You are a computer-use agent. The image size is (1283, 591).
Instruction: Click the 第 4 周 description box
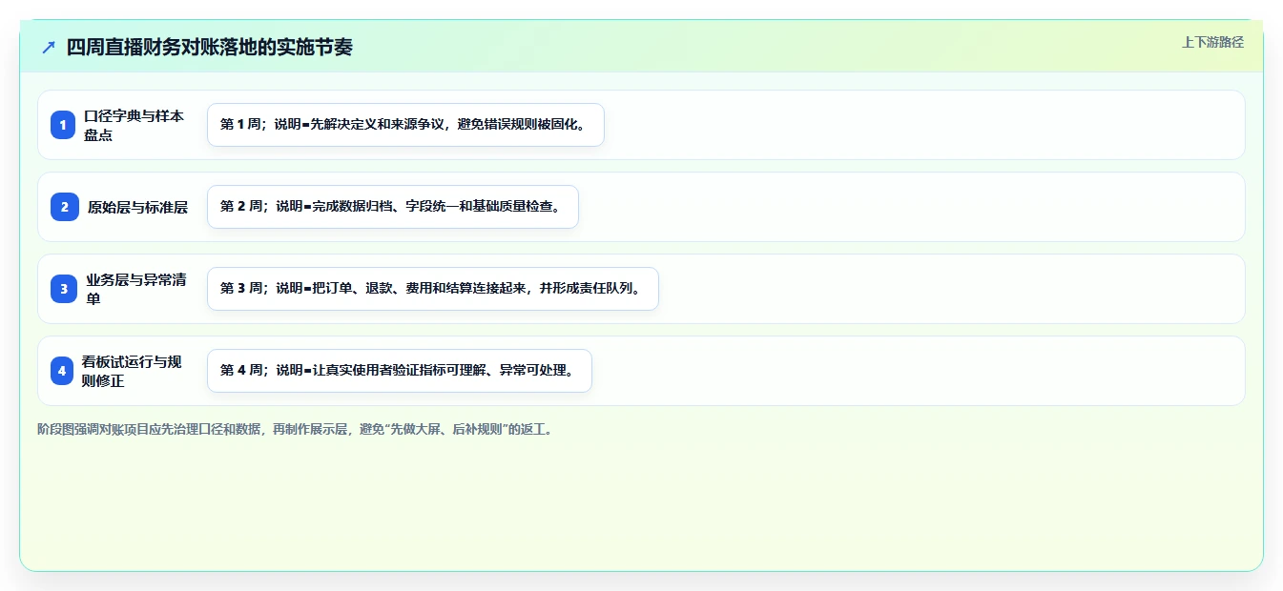[x=400, y=371]
